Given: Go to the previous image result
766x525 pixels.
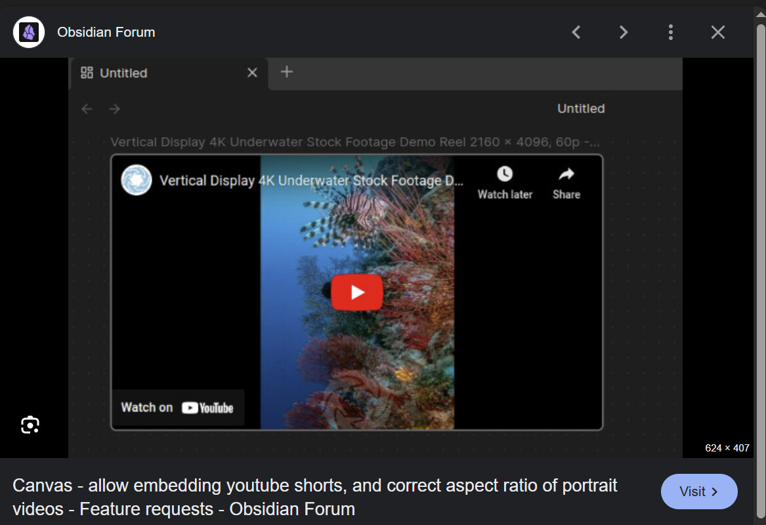Looking at the screenshot, I should [x=576, y=32].
